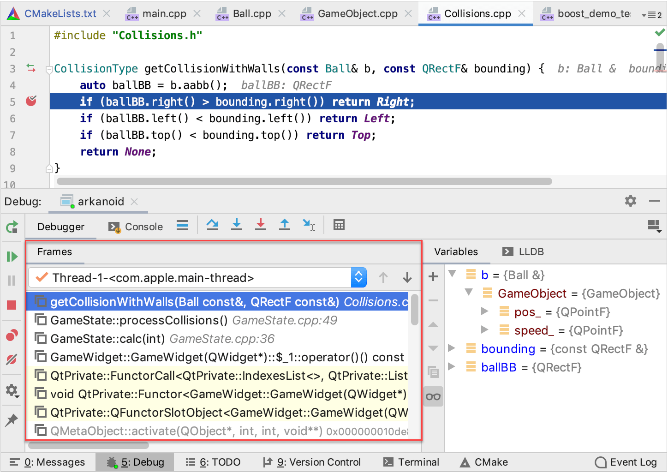Viewport: 668px width, 473px height.
Task: Click the Frames panel horizontal scrollbar
Action: point(89,445)
